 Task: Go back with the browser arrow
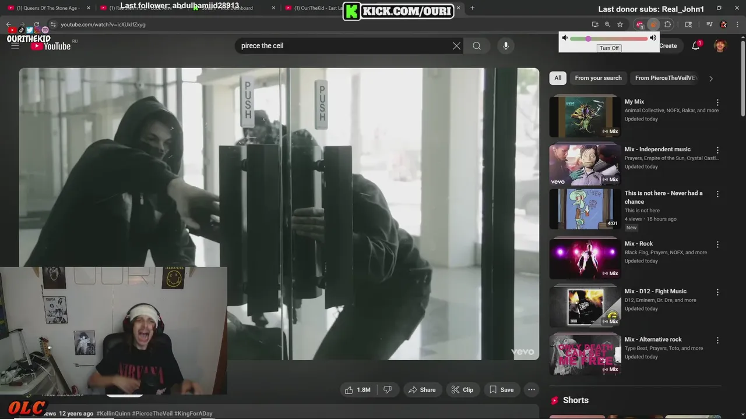[9, 24]
